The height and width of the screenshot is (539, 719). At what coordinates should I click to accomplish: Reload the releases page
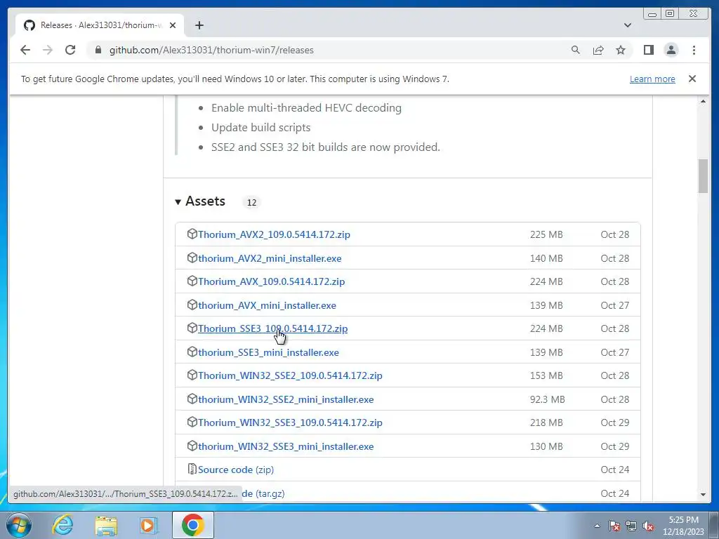tap(70, 50)
